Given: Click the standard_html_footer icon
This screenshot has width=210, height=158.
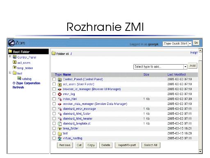Looking at the screenshot, I should 59,114.
